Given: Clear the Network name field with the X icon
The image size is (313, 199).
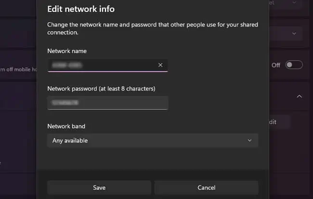Looking at the screenshot, I should point(160,65).
